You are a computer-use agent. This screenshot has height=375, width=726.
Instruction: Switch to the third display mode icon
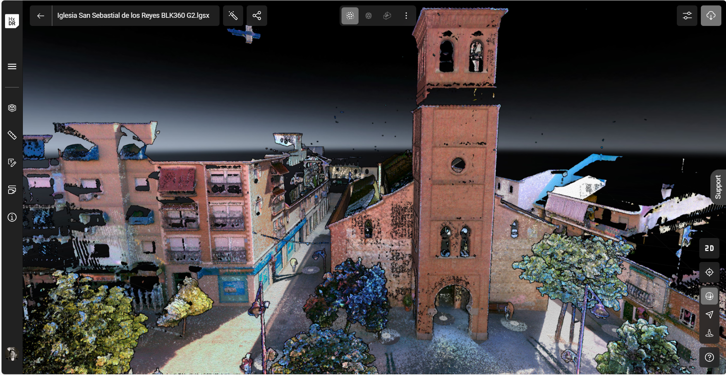pos(387,15)
